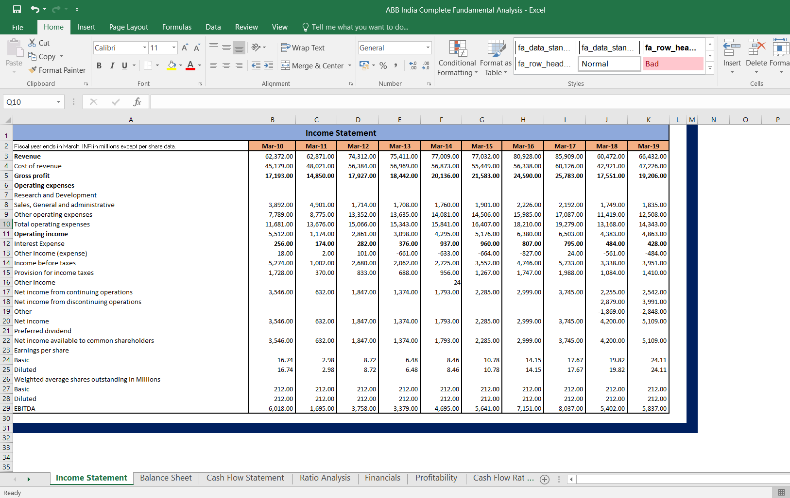The image size is (790, 498).
Task: Switch to the Insert ribbon tab
Action: (x=86, y=27)
